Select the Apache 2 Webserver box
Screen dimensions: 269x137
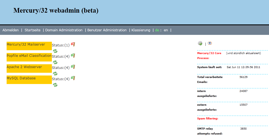click(29, 69)
